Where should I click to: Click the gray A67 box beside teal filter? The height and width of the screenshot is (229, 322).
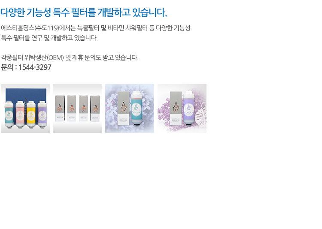click(x=123, y=108)
